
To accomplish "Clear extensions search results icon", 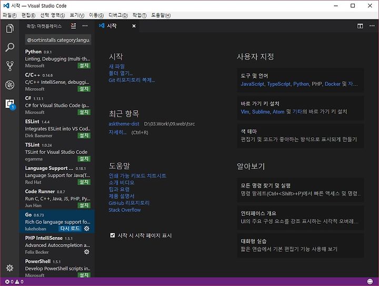I will click(73, 26).
